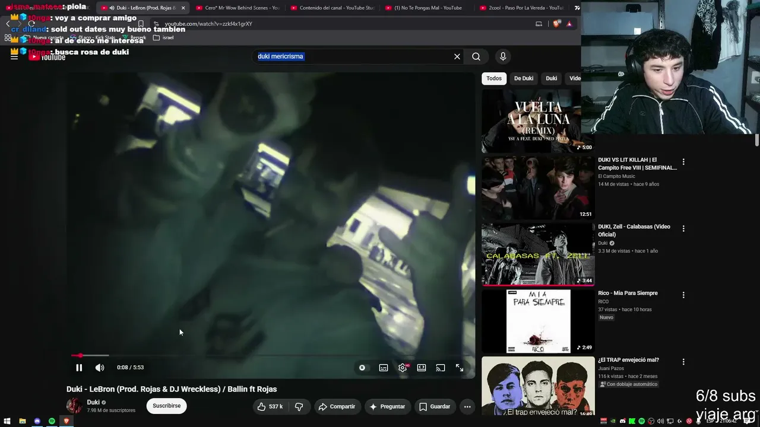Open the DUKI VS LIT KILLAH title link

(x=637, y=164)
